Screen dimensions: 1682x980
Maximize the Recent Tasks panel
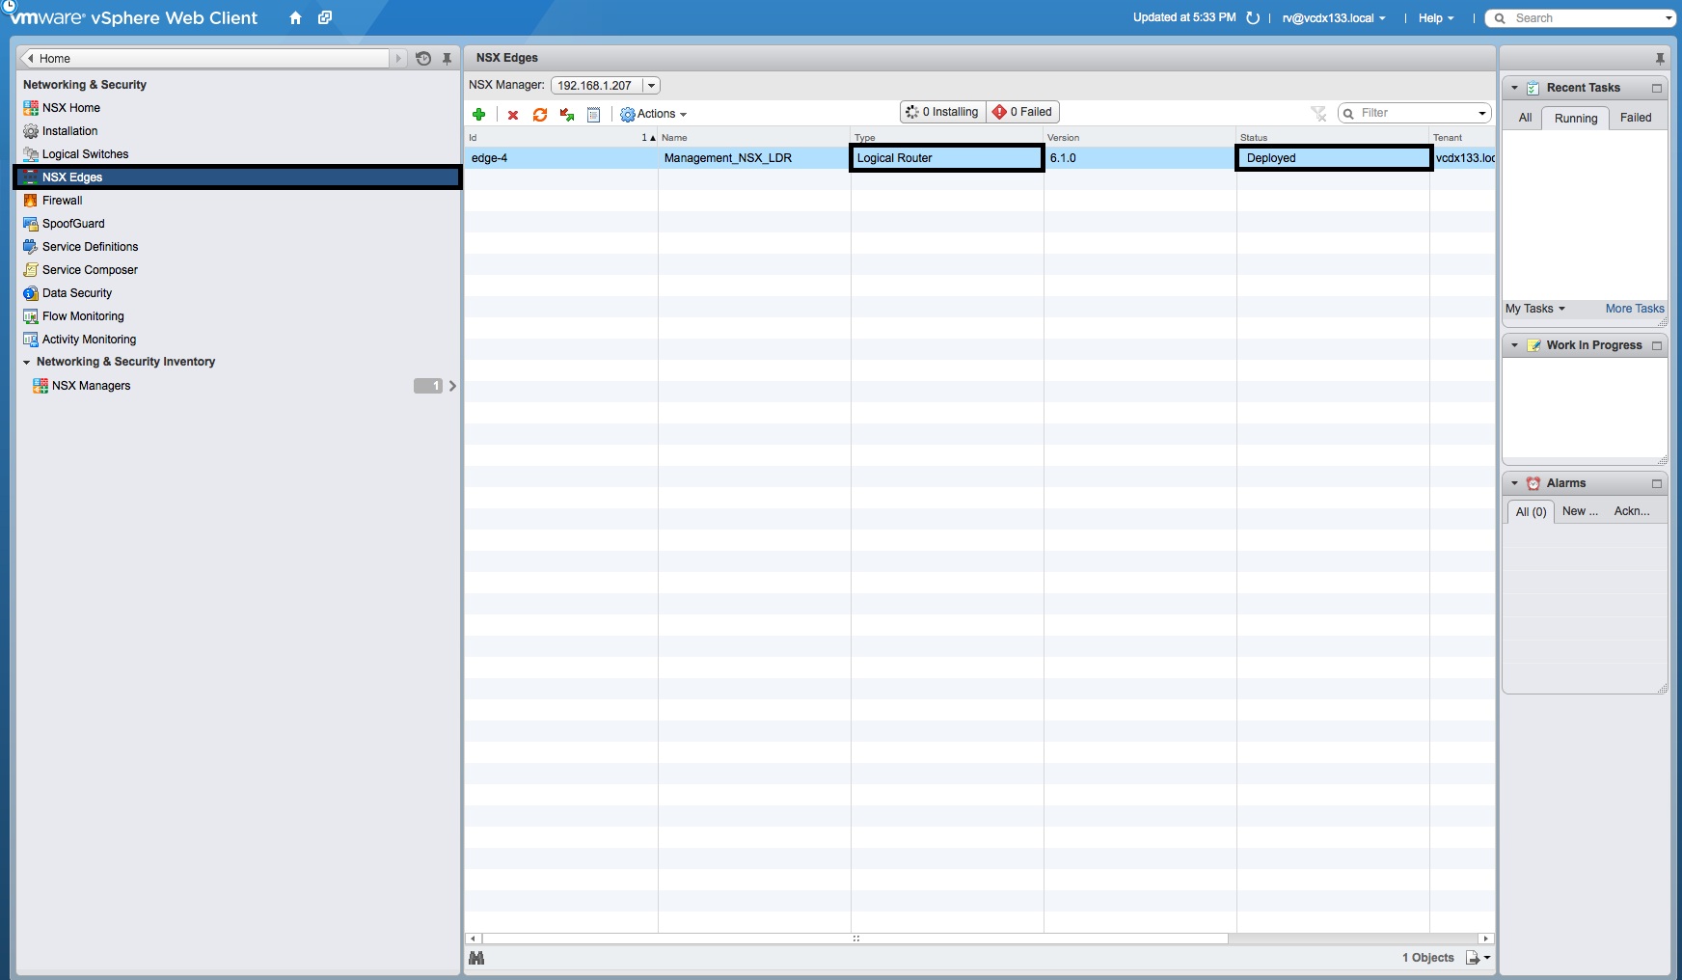pos(1657,88)
